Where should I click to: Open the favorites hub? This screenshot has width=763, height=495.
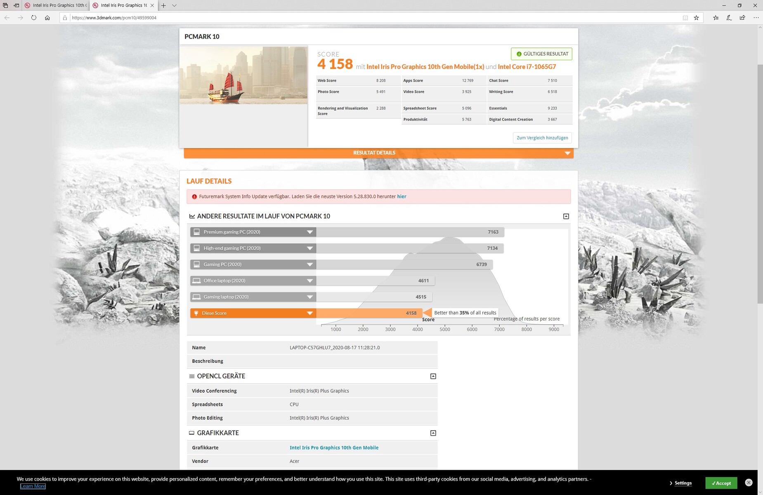tap(716, 18)
